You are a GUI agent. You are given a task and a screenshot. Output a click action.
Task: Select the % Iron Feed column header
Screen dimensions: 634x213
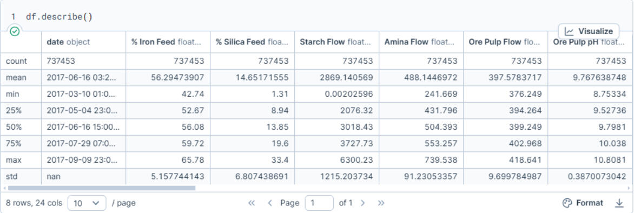[x=168, y=42]
